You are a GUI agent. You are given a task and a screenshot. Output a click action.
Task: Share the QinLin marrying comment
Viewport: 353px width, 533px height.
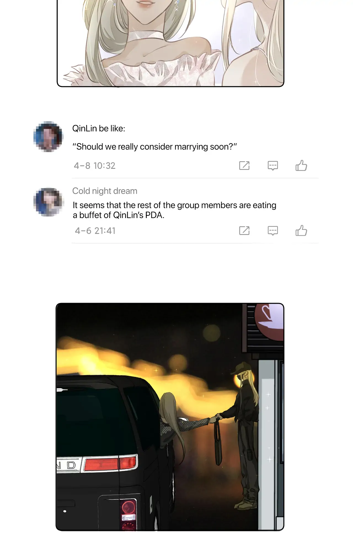[244, 166]
